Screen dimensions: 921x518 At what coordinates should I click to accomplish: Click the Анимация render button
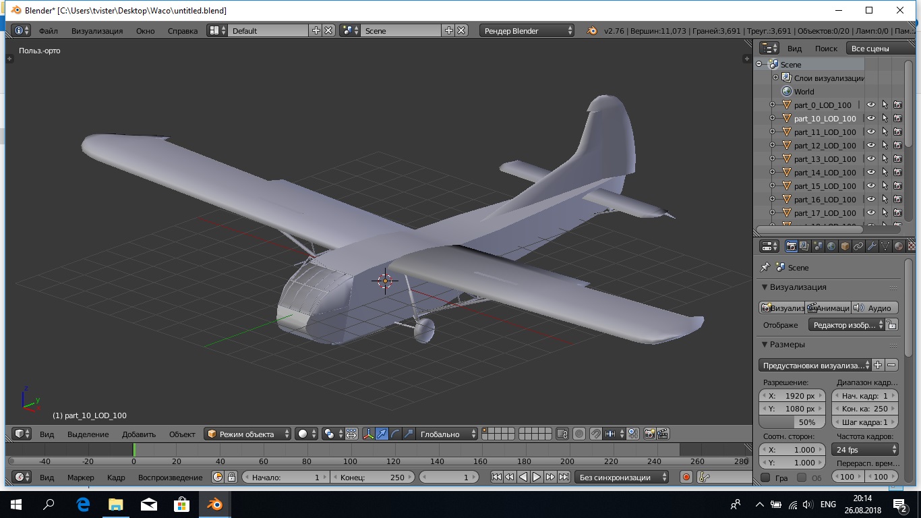click(x=829, y=308)
